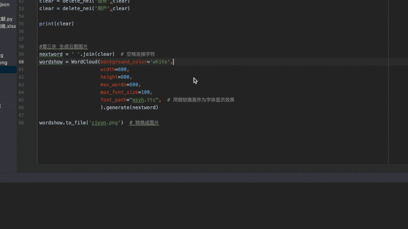The width and height of the screenshot is (408, 229).
Task: Click the 'WordCloud(' constructor call
Action: pos(85,62)
